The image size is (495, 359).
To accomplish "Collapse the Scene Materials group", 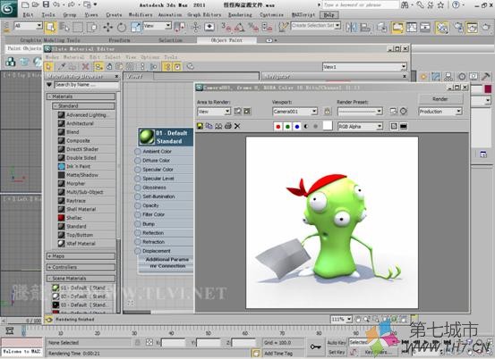I will click(81, 279).
